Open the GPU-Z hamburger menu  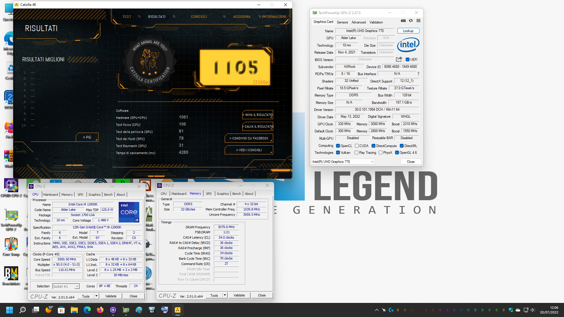(418, 21)
